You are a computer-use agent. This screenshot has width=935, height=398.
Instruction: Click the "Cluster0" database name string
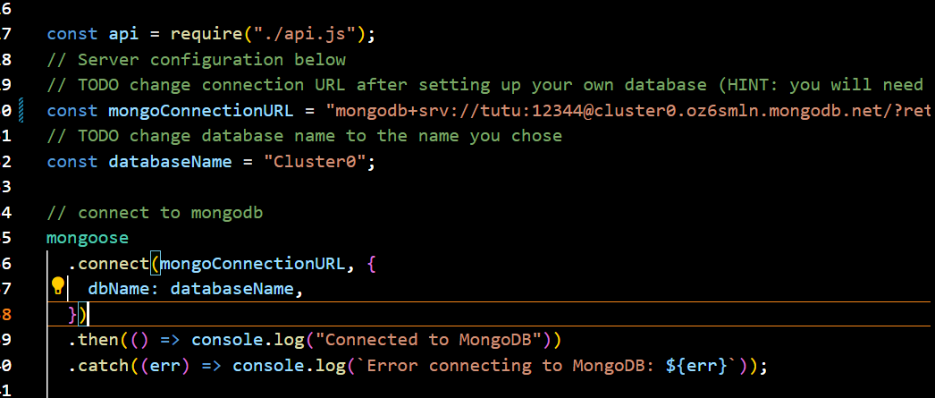[319, 162]
